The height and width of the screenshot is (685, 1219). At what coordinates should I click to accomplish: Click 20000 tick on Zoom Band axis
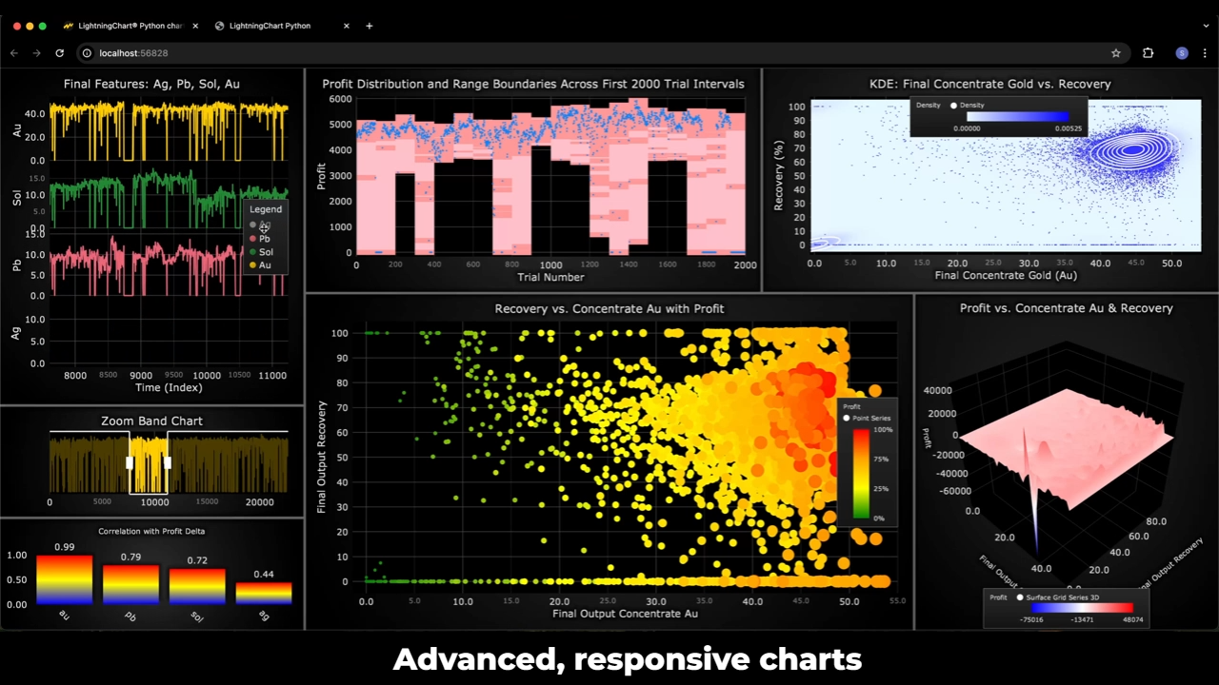(259, 501)
